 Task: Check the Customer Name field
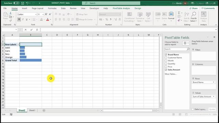click(166, 58)
